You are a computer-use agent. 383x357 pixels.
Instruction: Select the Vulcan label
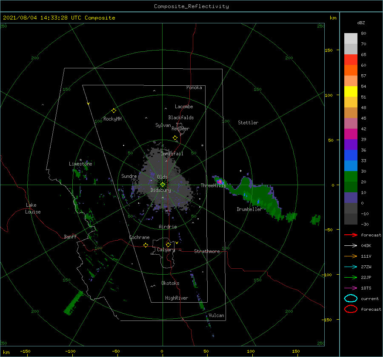(216, 315)
